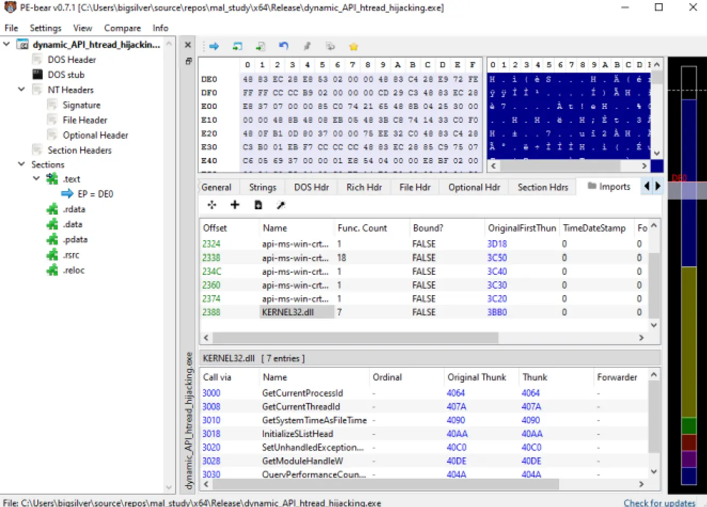Click the plus add-import icon
Screen dimensions: 707x507
point(235,205)
